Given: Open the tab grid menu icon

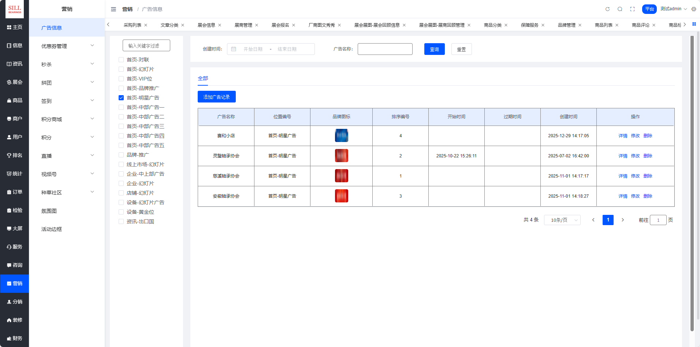Looking at the screenshot, I should (x=694, y=24).
